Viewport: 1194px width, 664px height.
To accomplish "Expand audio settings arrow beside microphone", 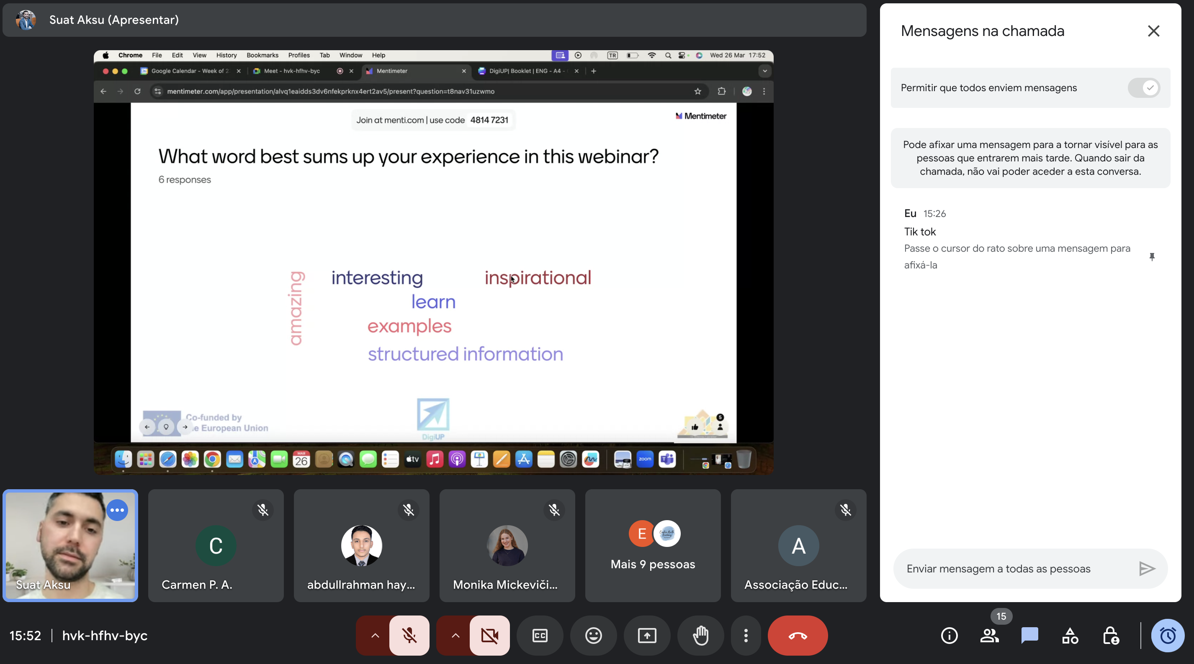I will click(x=375, y=635).
